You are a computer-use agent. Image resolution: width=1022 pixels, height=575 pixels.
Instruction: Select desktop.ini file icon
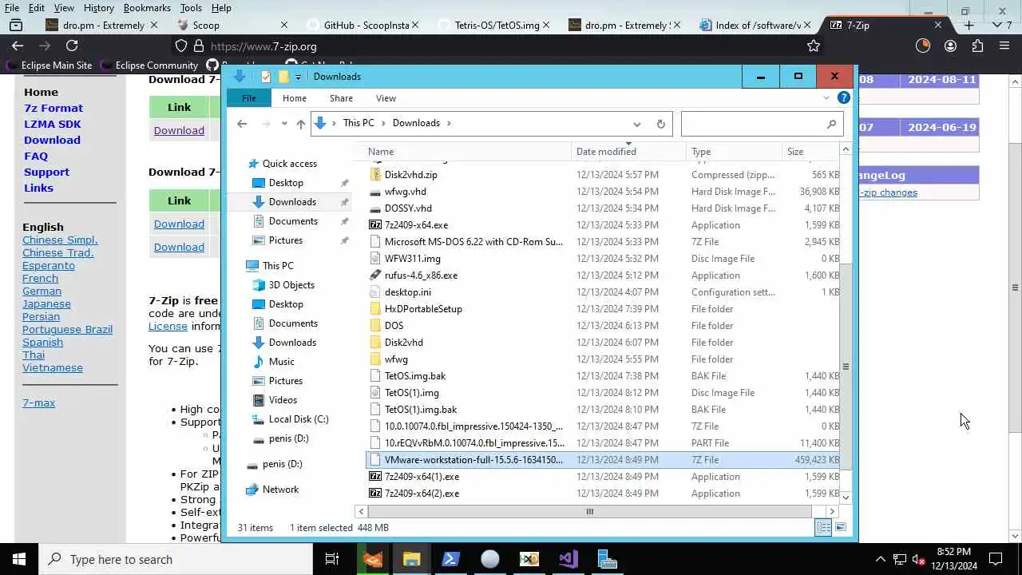375,292
